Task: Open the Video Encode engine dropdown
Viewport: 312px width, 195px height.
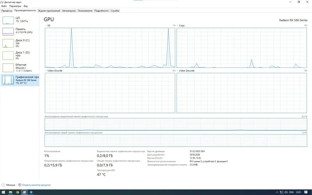Action: 54,71
